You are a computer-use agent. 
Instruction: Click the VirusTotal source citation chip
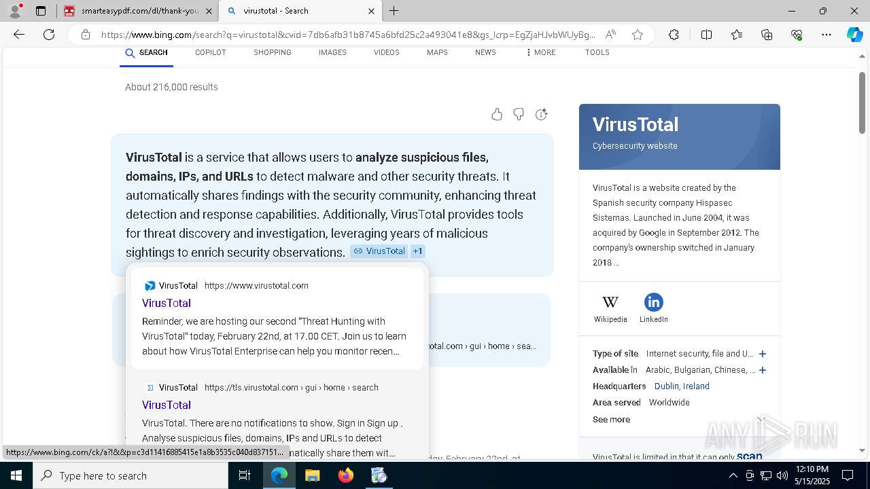click(x=379, y=251)
